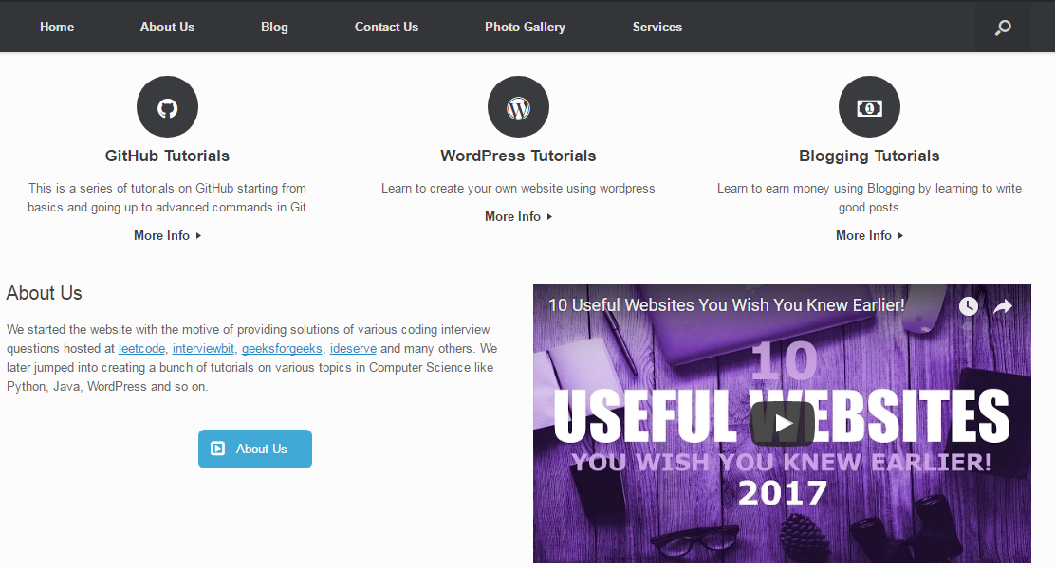Click the Share arrow icon on video
This screenshot has width=1055, height=569.
tap(1003, 306)
